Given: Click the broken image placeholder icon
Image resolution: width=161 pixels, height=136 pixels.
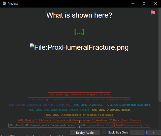Looking at the screenshot, I should pyautogui.click(x=32, y=45).
